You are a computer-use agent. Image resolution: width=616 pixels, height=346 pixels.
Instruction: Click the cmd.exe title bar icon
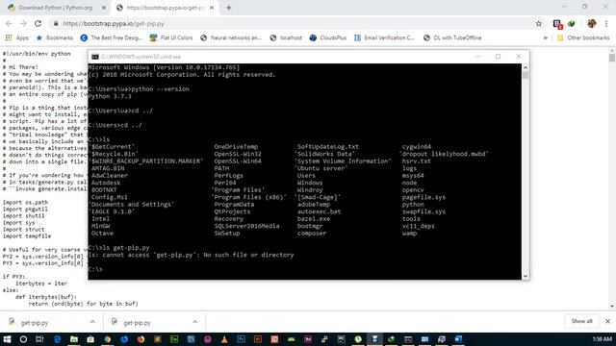click(95, 57)
